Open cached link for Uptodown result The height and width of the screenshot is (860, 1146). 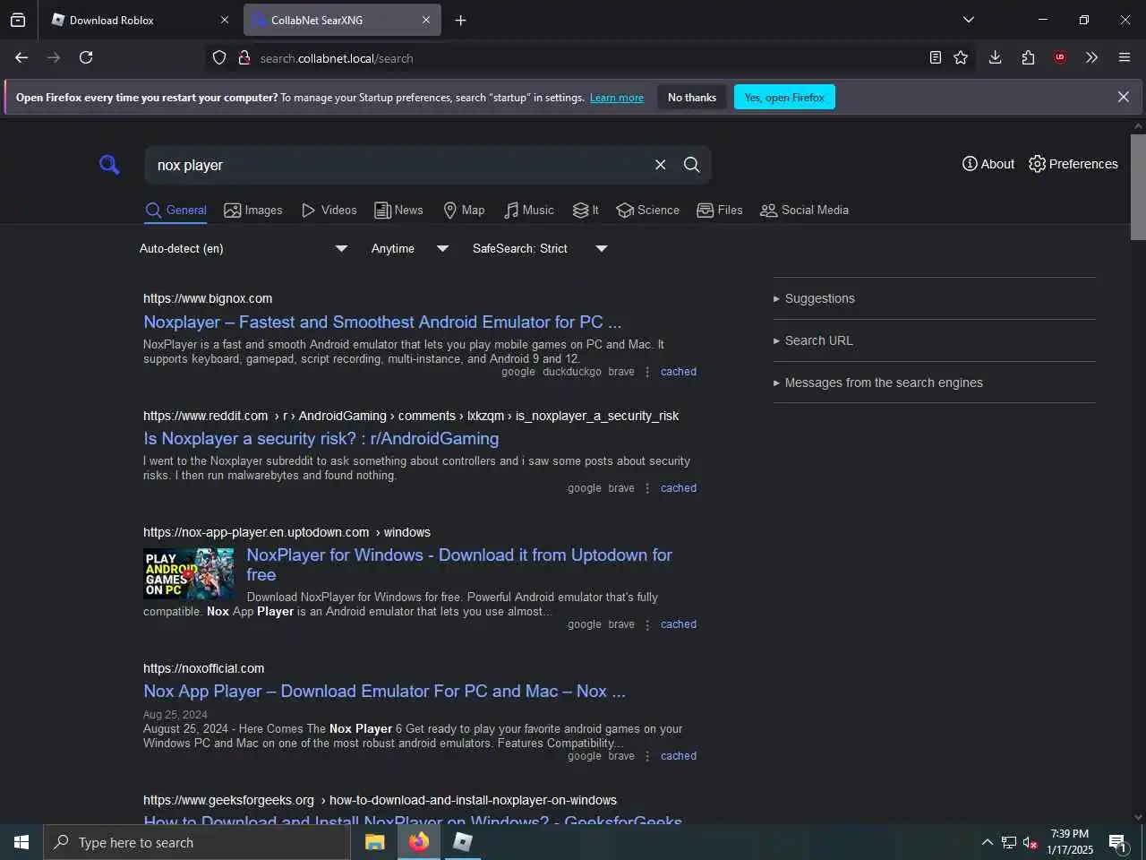coord(679,624)
